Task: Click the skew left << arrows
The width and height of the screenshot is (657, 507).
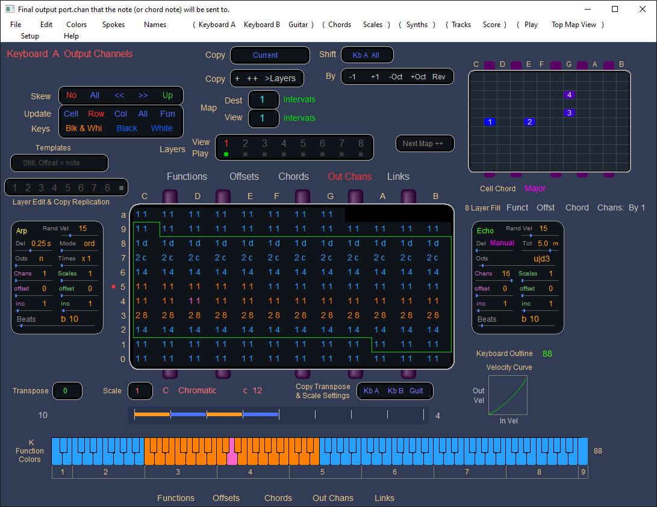Action: pos(119,96)
